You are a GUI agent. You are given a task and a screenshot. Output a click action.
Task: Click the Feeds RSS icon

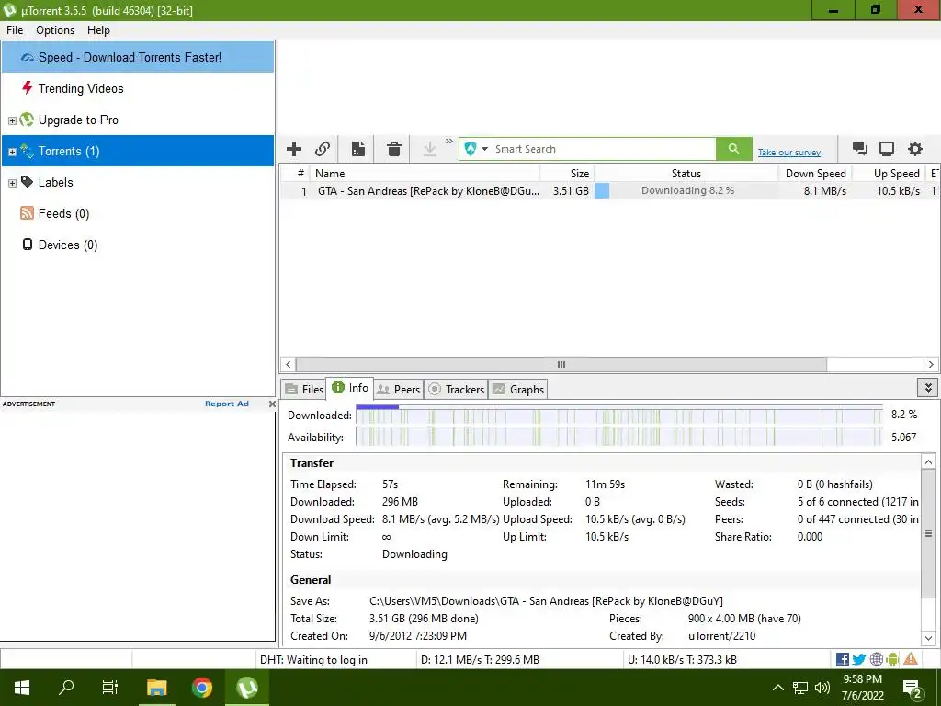(x=27, y=213)
